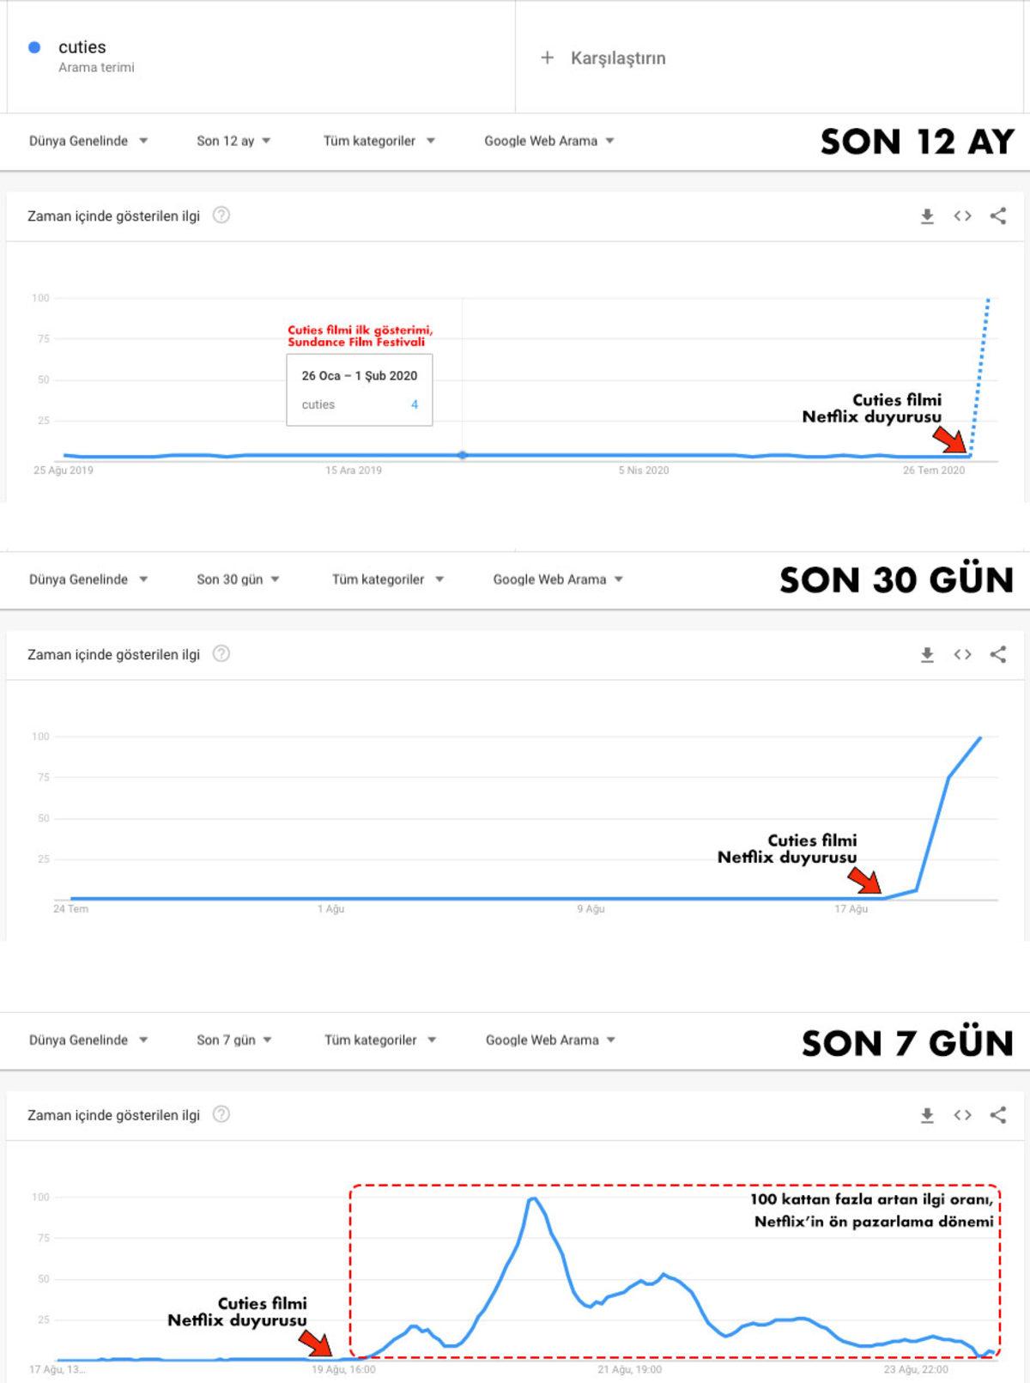Download the 7-day interest chart data
The height and width of the screenshot is (1383, 1030).
click(927, 1115)
